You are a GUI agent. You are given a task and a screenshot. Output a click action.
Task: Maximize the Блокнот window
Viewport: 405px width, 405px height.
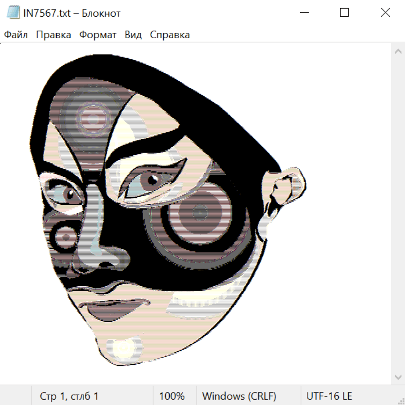(x=344, y=13)
